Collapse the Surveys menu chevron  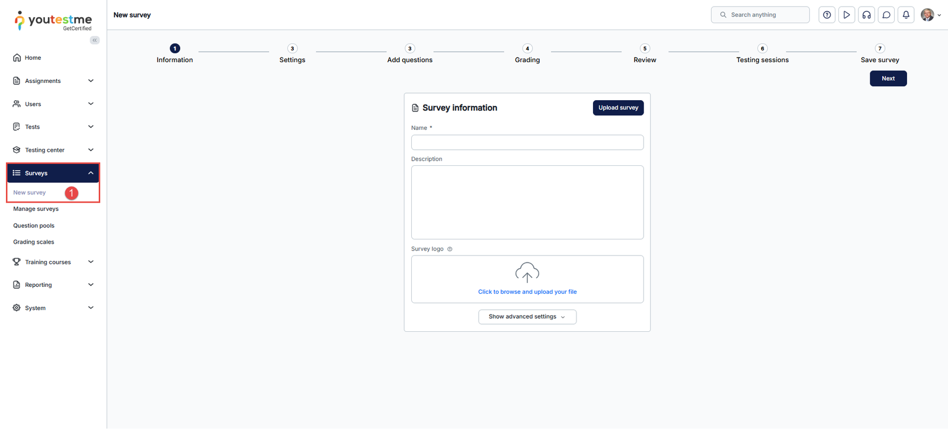91,173
